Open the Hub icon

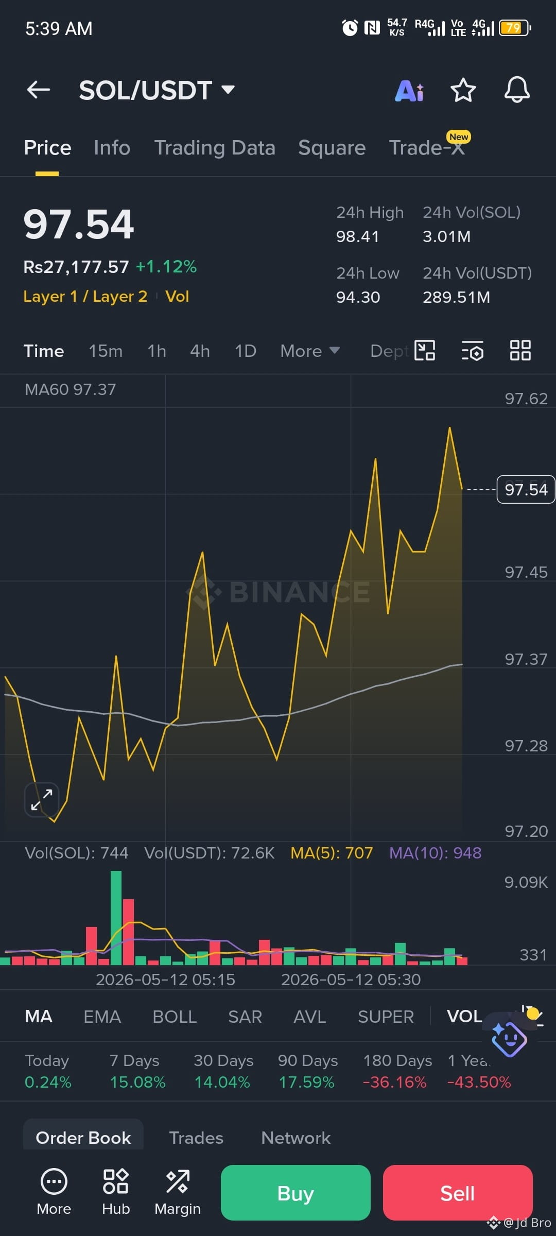coord(116,1191)
